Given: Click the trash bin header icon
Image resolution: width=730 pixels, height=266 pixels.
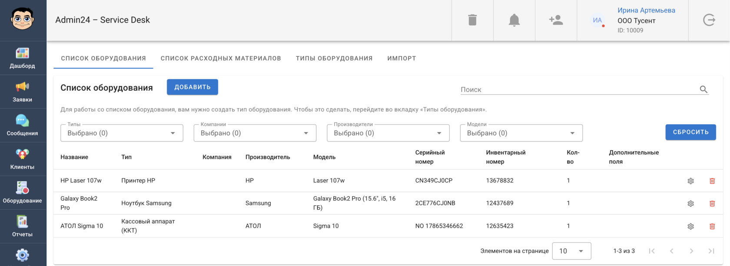Looking at the screenshot, I should coord(472,20).
